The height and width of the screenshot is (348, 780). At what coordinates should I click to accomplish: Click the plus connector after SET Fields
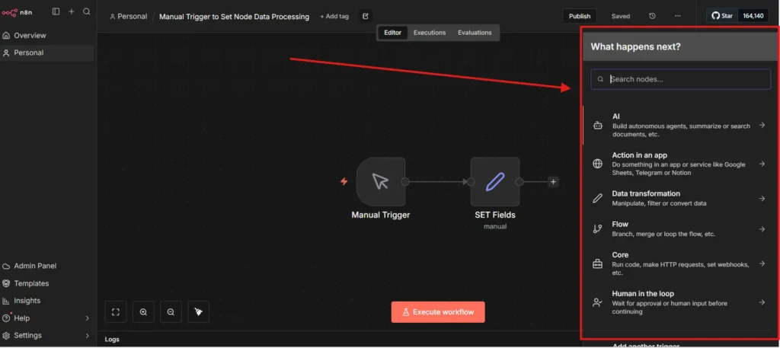553,182
